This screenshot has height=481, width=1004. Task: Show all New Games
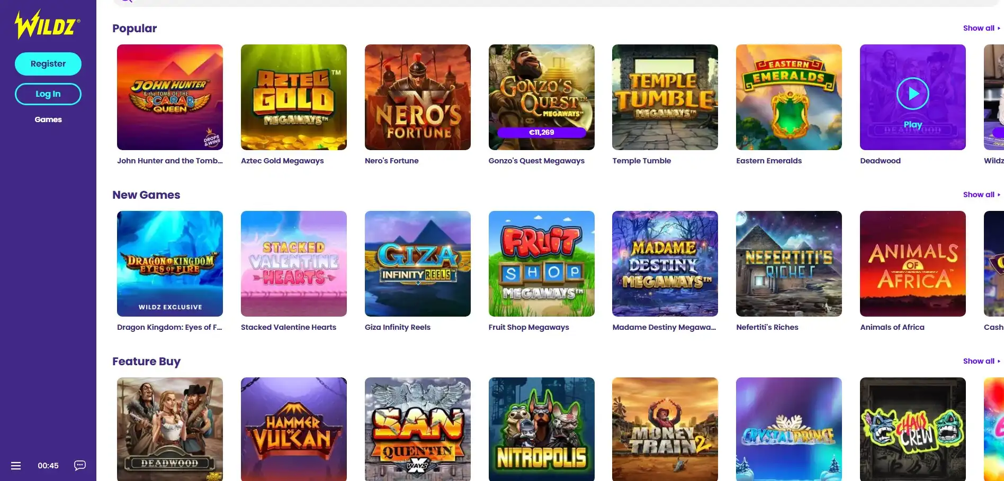[x=981, y=195]
